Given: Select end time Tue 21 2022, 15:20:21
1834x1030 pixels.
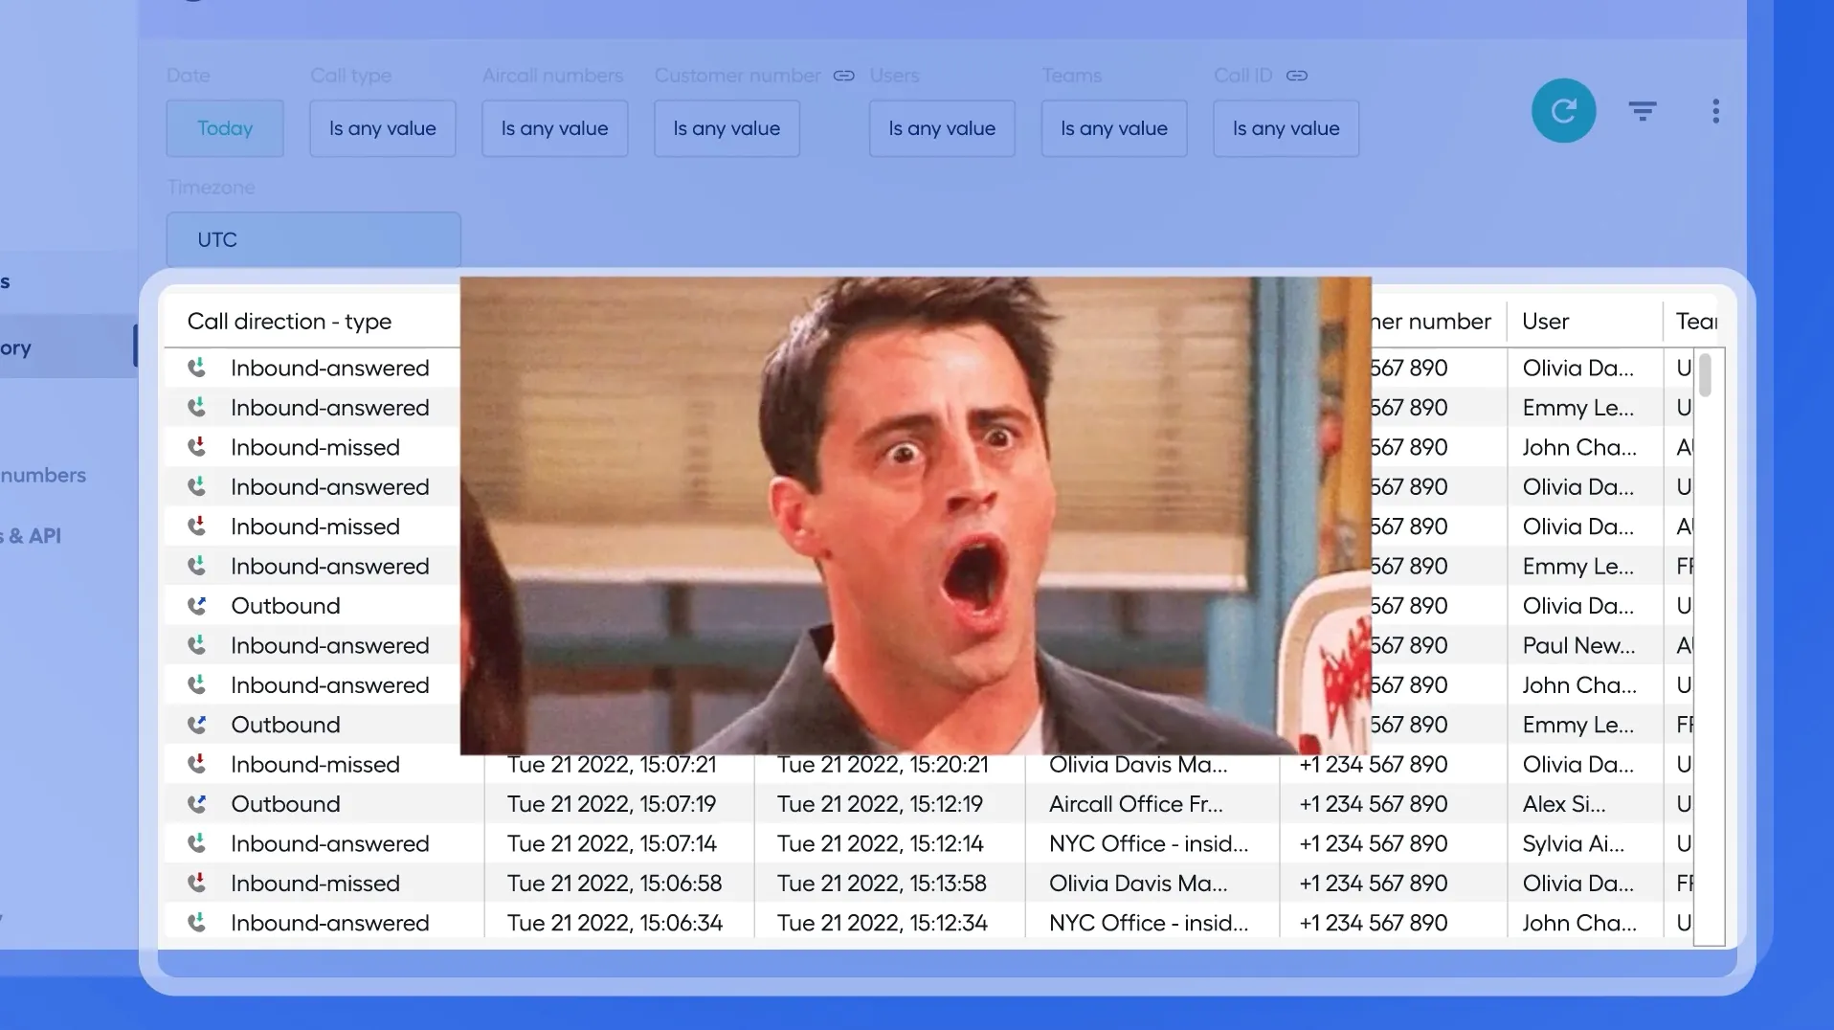Looking at the screenshot, I should [x=883, y=764].
